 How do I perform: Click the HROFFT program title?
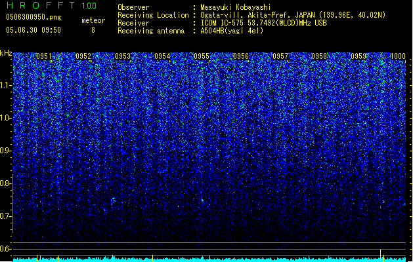pyautogui.click(x=41, y=5)
